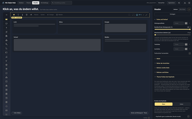The image size is (192, 119).
Task: Click the pencil edit icon in the header preview
Action: [146, 15]
